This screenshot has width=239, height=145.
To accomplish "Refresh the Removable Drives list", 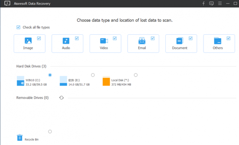I will [61, 97].
